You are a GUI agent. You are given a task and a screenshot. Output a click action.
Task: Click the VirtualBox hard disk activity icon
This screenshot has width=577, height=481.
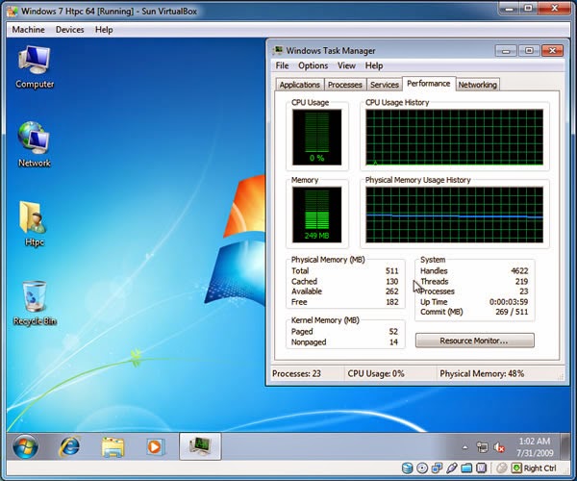coord(407,468)
